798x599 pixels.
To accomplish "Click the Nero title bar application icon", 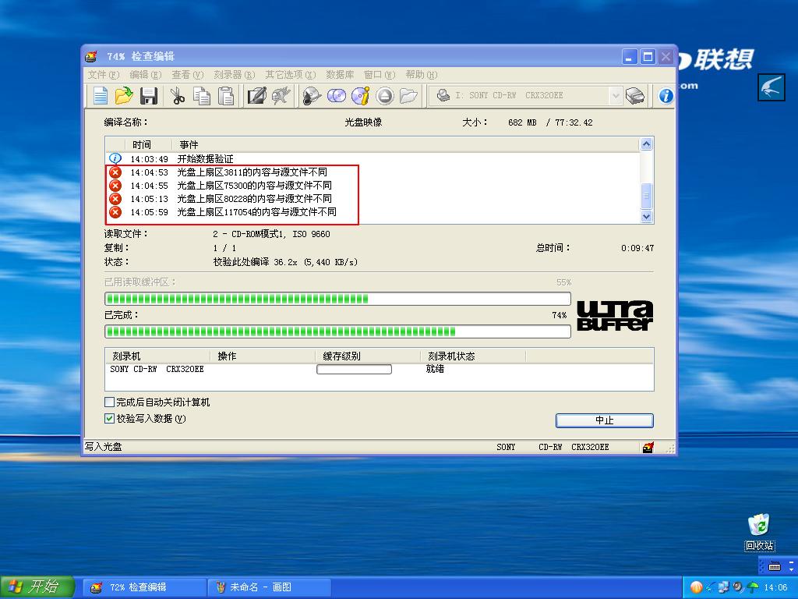I will pos(91,56).
